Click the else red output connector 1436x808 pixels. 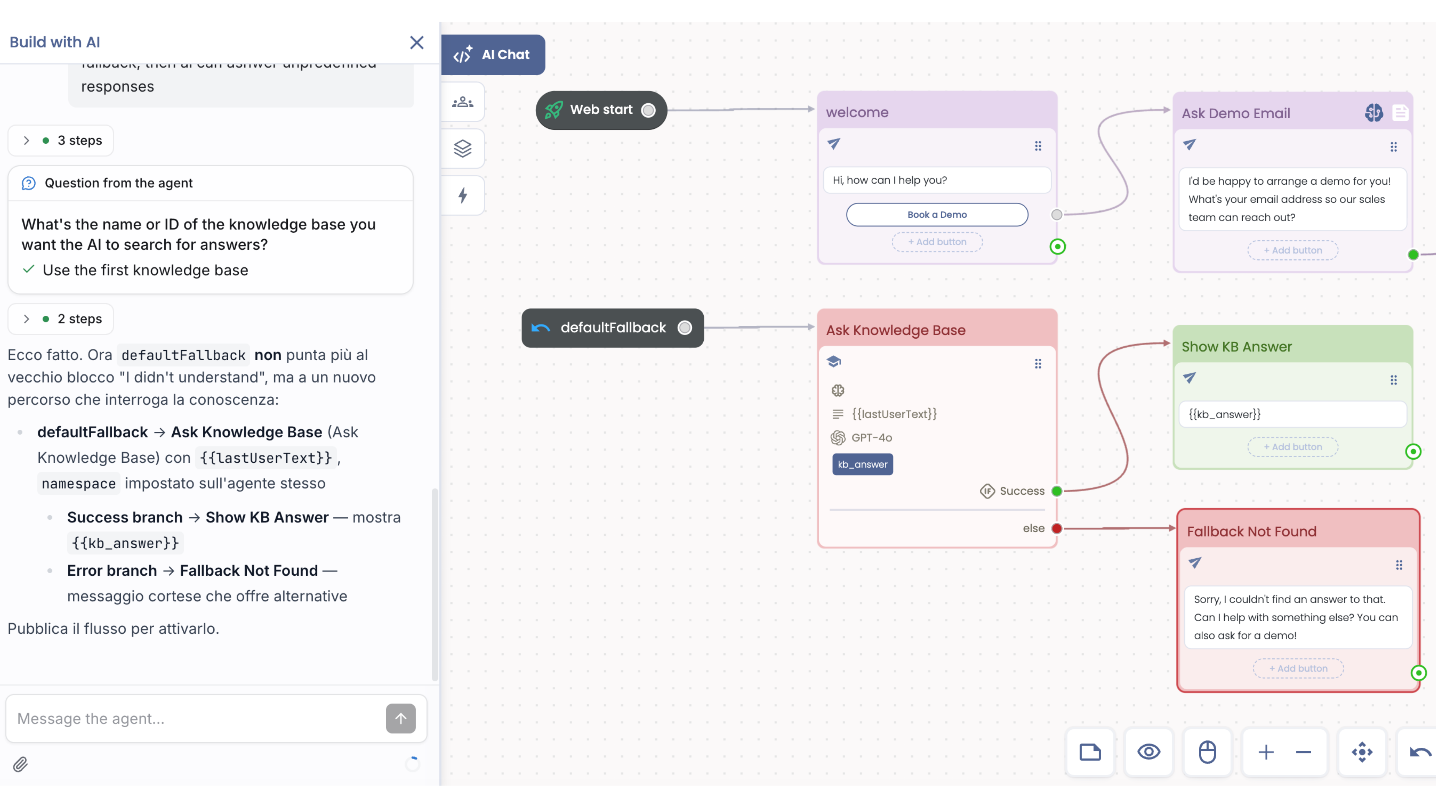[1056, 529]
